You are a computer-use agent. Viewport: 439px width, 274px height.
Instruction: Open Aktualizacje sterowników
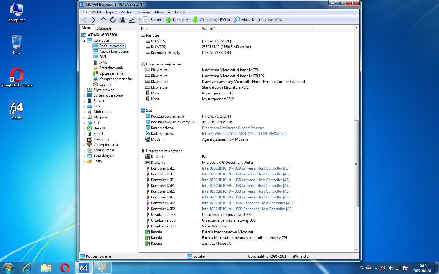(x=258, y=20)
